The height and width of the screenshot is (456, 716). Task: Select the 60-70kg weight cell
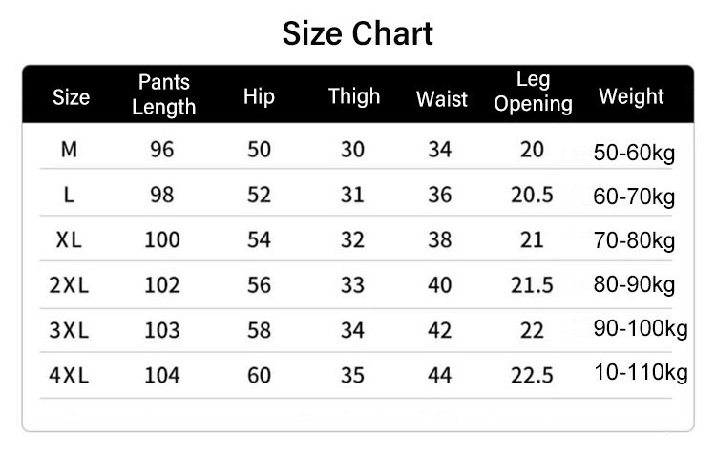click(x=634, y=197)
